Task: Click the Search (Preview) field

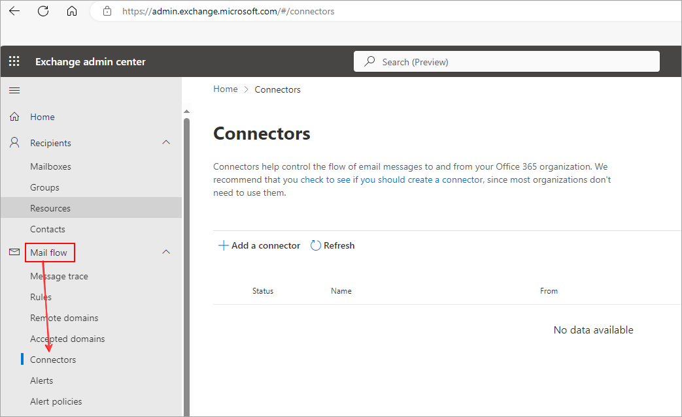Action: 507,61
